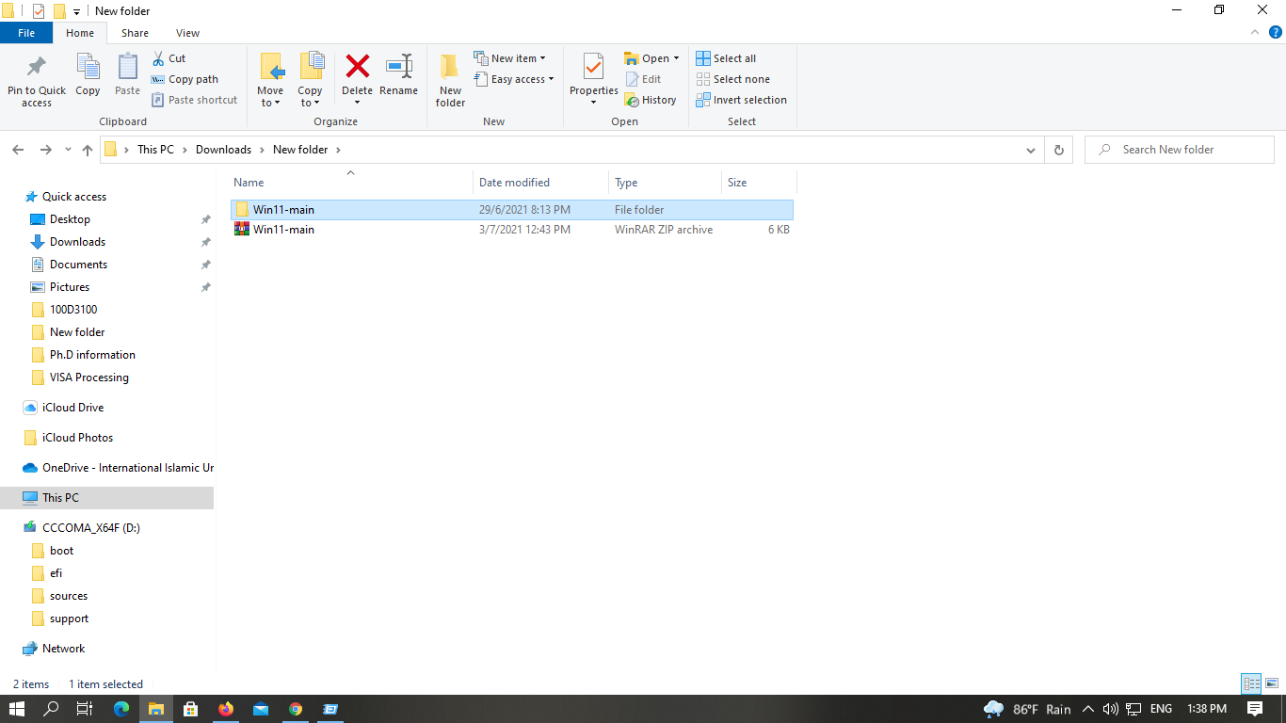Pin current folder to Quick access
Viewport: 1286px width, 723px height.
click(x=36, y=79)
